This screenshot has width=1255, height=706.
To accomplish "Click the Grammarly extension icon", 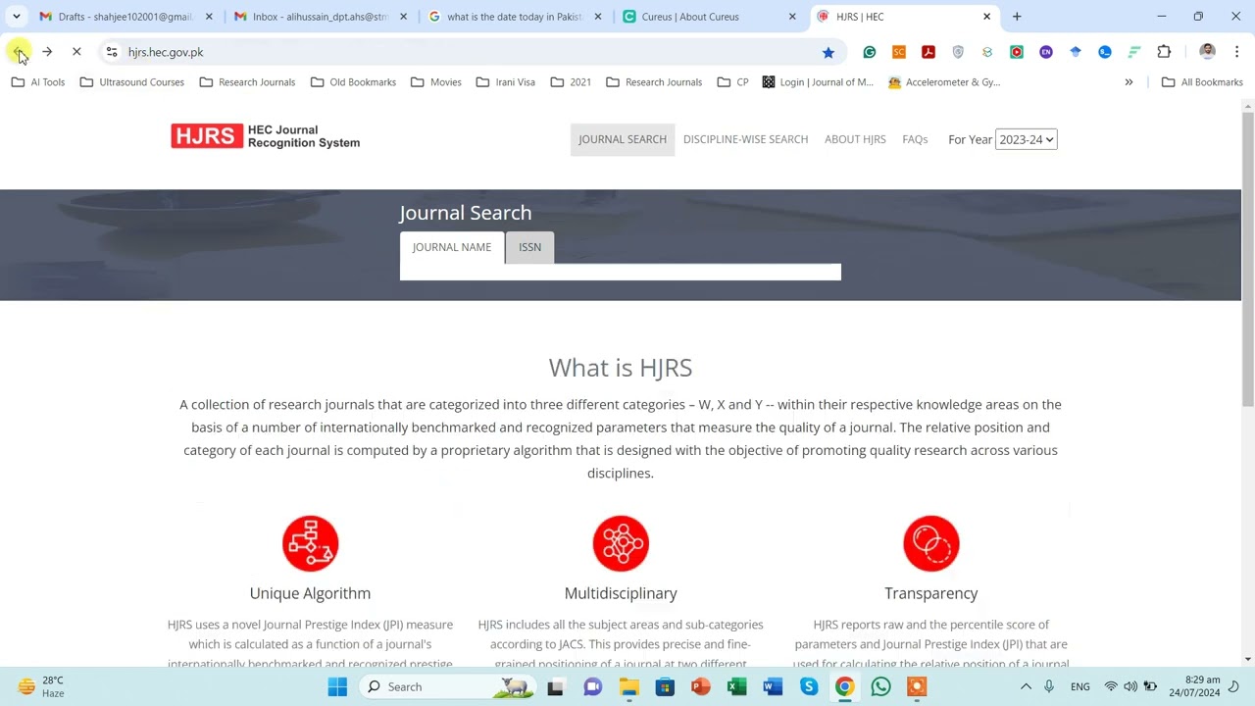I will [870, 52].
